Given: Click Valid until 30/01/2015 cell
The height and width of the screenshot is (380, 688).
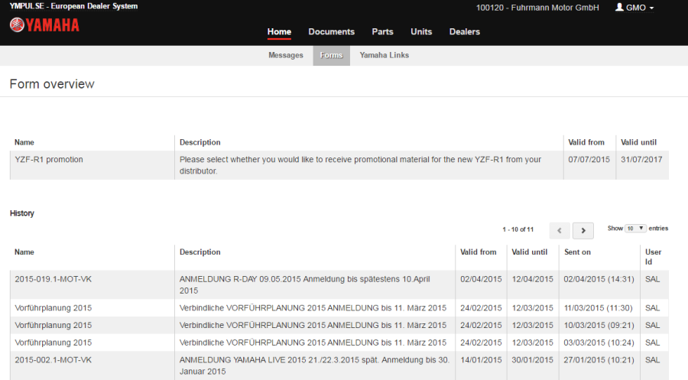Looking at the screenshot, I should coord(532,360).
